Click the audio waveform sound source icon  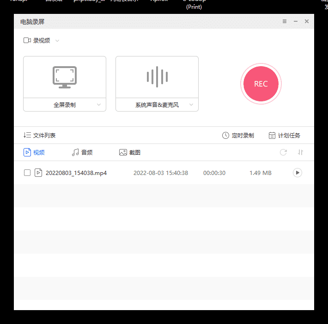pos(157,77)
